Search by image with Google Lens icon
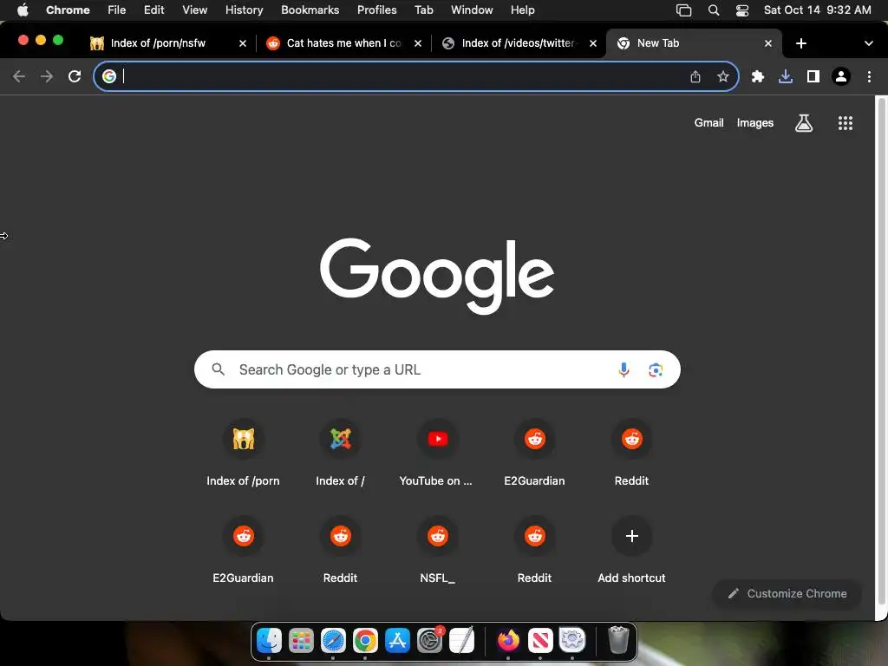 tap(656, 369)
